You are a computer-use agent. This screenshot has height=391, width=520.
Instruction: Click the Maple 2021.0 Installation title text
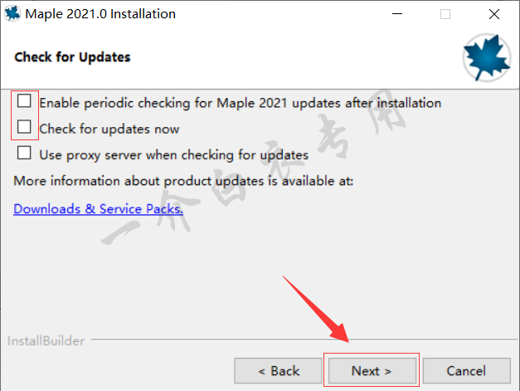coord(100,14)
